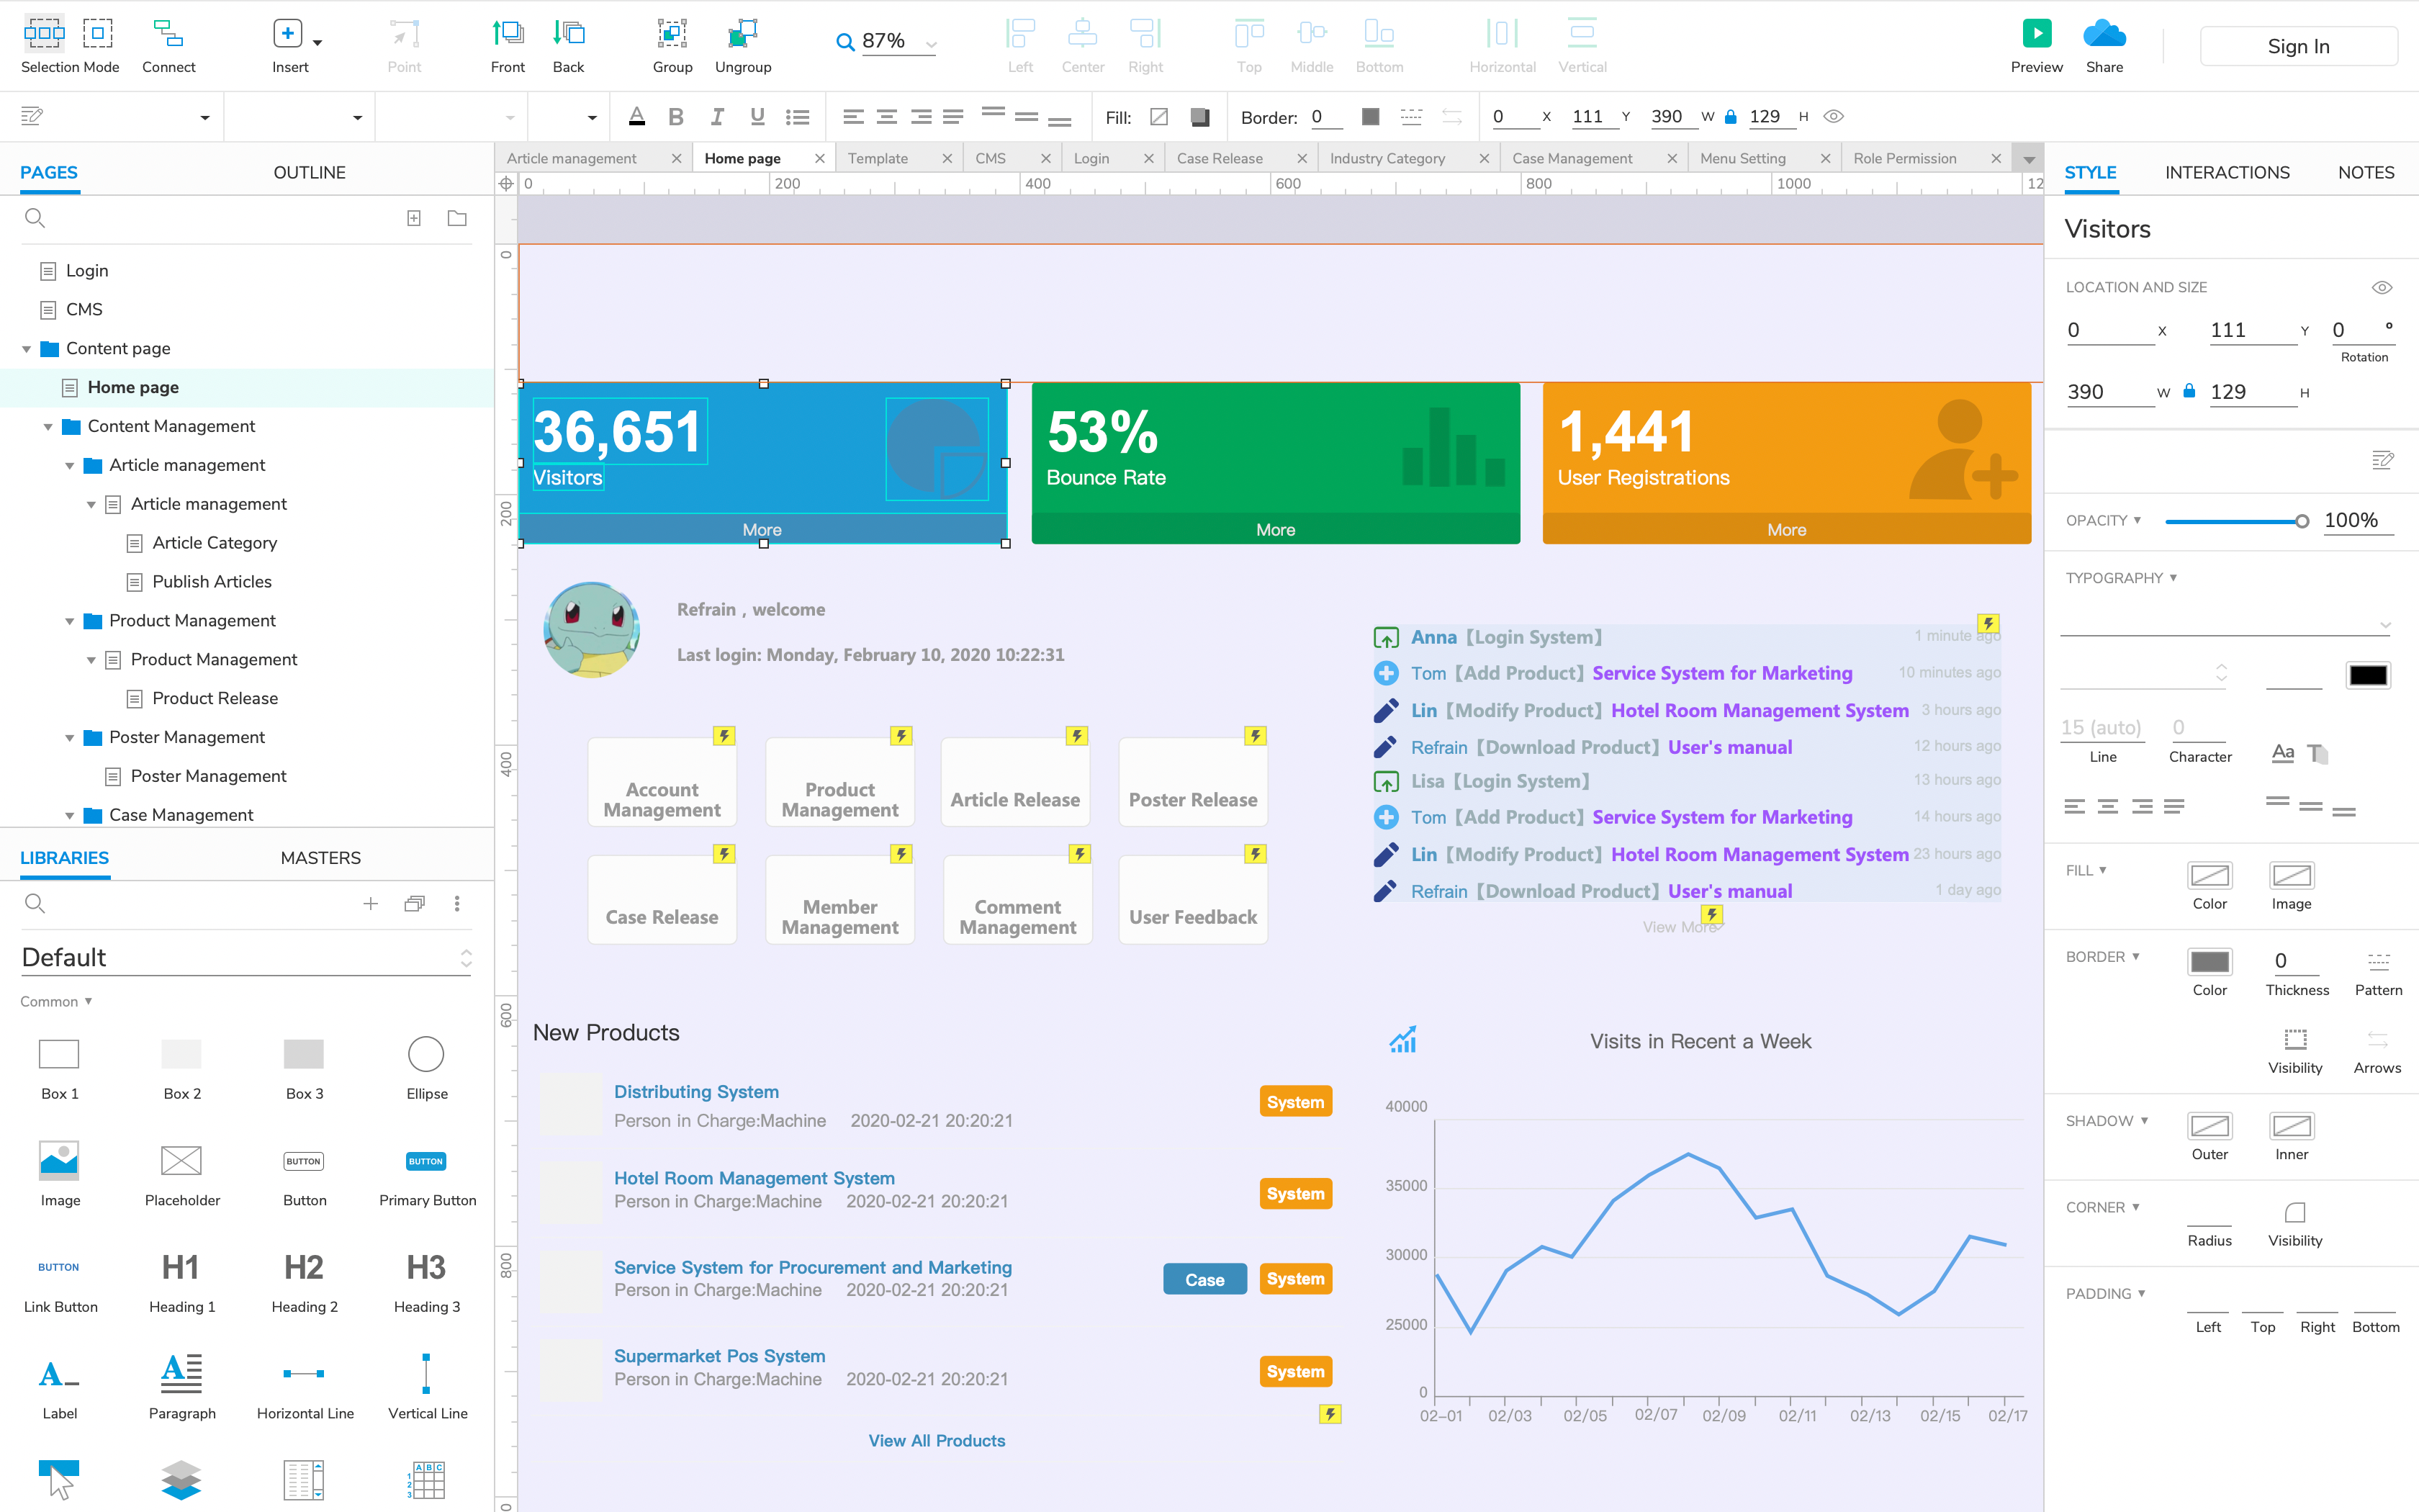Screen dimensions: 2419x1512
Task: Click the blue Case tag button
Action: (1204, 1279)
